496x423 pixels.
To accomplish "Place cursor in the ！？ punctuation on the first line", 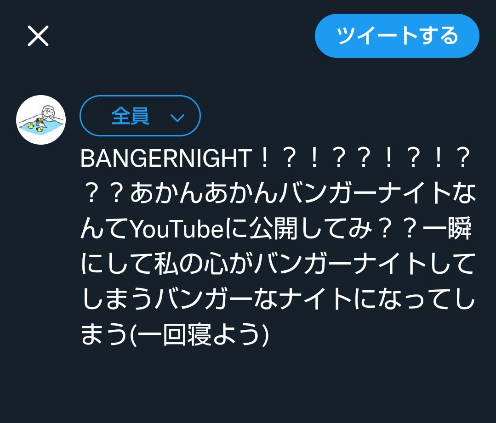I will click(x=364, y=158).
